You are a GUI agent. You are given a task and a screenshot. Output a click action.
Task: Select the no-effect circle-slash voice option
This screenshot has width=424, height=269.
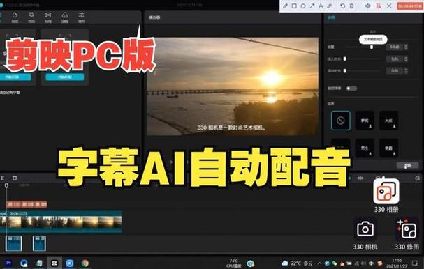pyautogui.click(x=341, y=121)
